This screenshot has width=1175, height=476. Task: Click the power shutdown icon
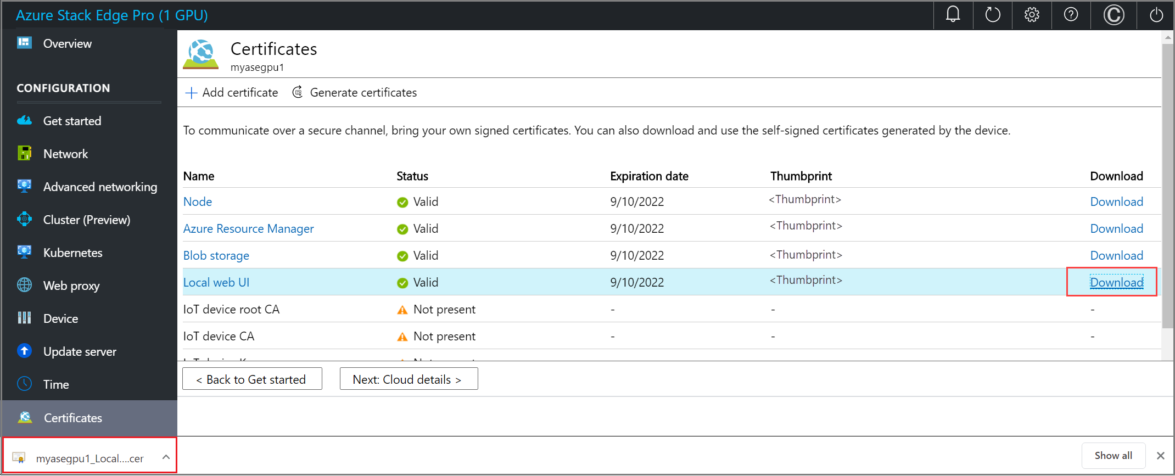pyautogui.click(x=1156, y=15)
